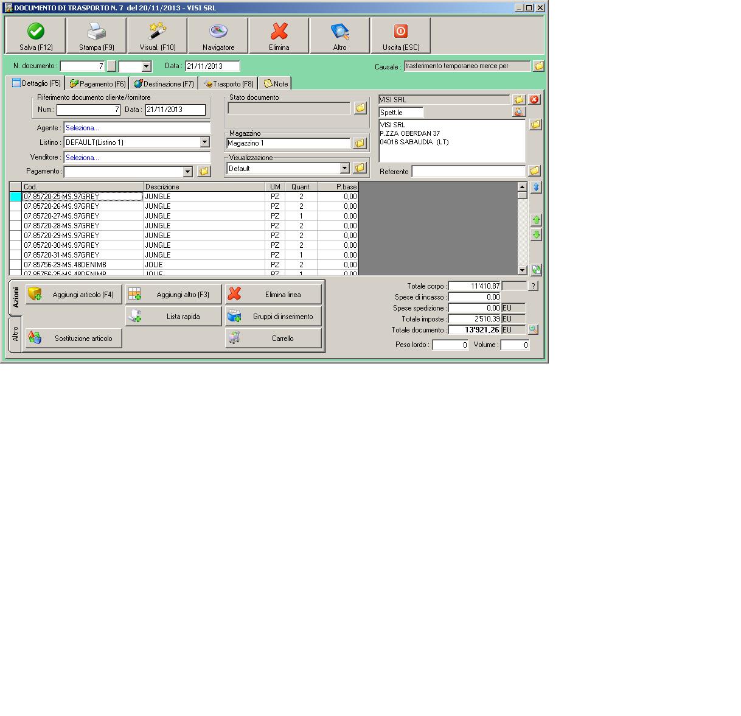This screenshot has width=741, height=716.
Task: Click the top Data field 21/11/2013
Action: point(212,66)
